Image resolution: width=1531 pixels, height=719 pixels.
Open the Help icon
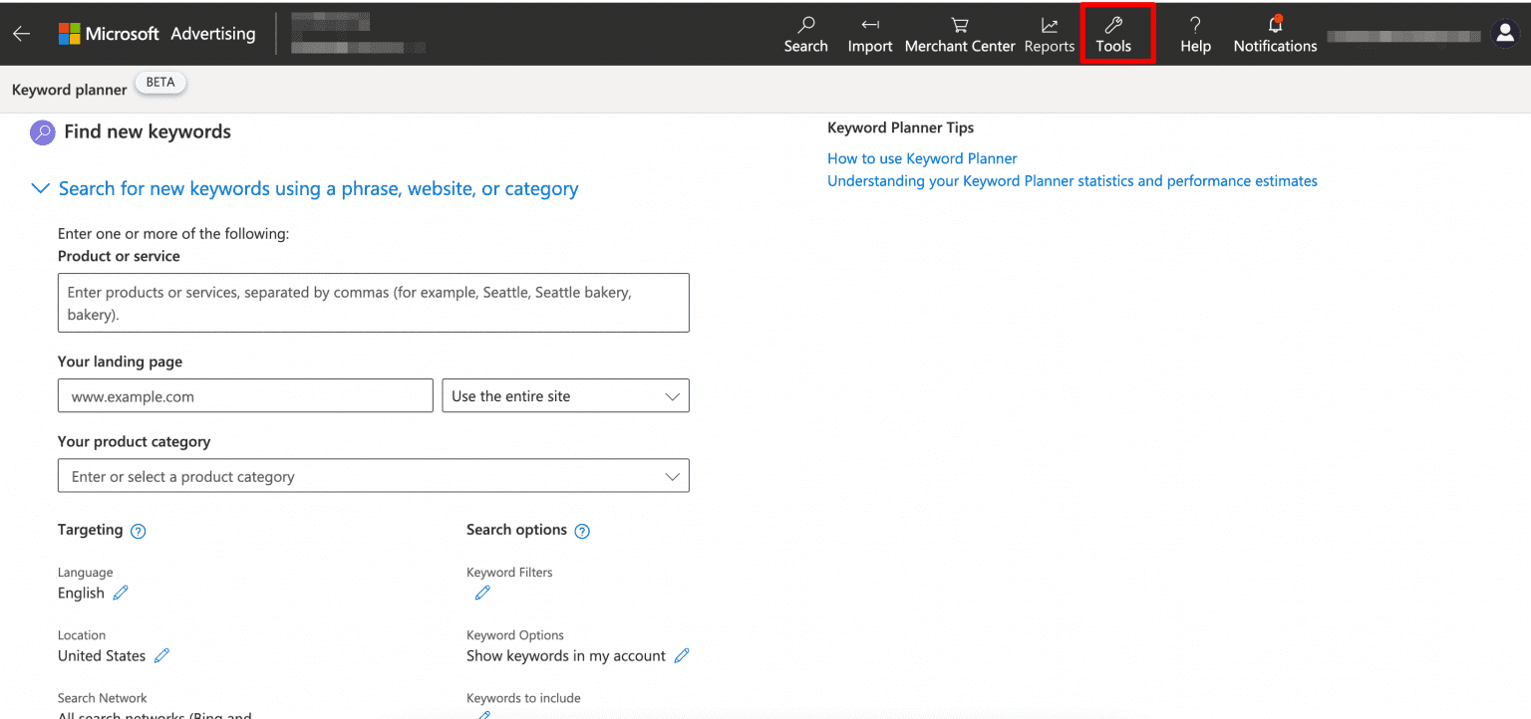pyautogui.click(x=1194, y=25)
